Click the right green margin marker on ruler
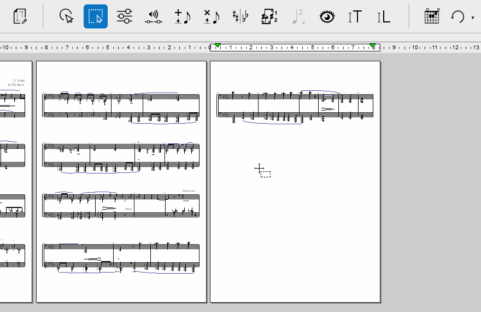Viewport: 481px width, 312px height. click(x=373, y=45)
